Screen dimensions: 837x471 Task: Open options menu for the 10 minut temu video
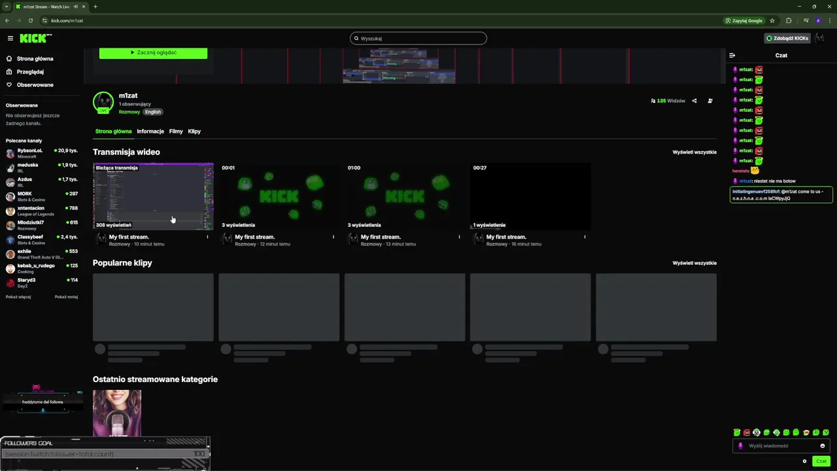(x=207, y=237)
